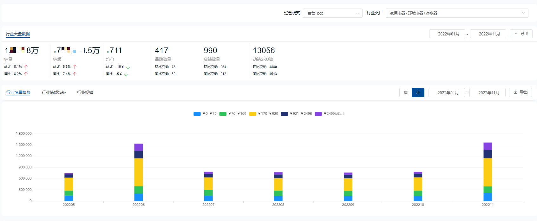Open the 行业规模 tab
The width and height of the screenshot is (537, 221).
(x=85, y=92)
